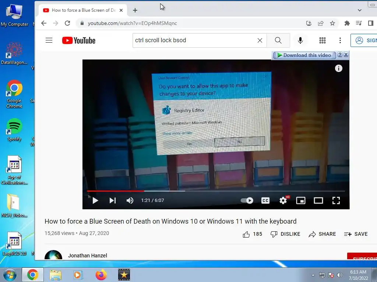Image resolution: width=377 pixels, height=282 pixels.
Task: Open the Jonathan Hanzel channel avatar
Action: [53, 255]
